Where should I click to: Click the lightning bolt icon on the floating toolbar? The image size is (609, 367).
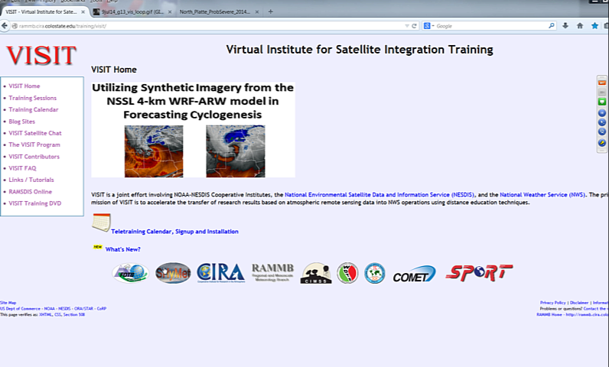(x=601, y=142)
